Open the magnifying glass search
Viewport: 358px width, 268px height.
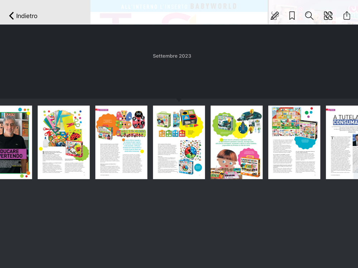pyautogui.click(x=309, y=16)
